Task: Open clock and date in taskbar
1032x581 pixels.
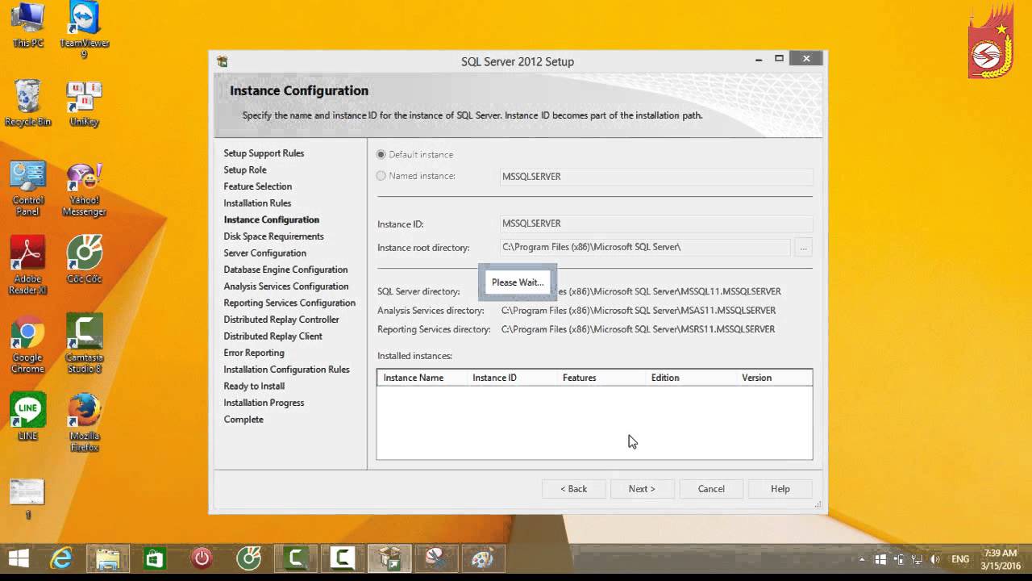Action: pos(1001,558)
